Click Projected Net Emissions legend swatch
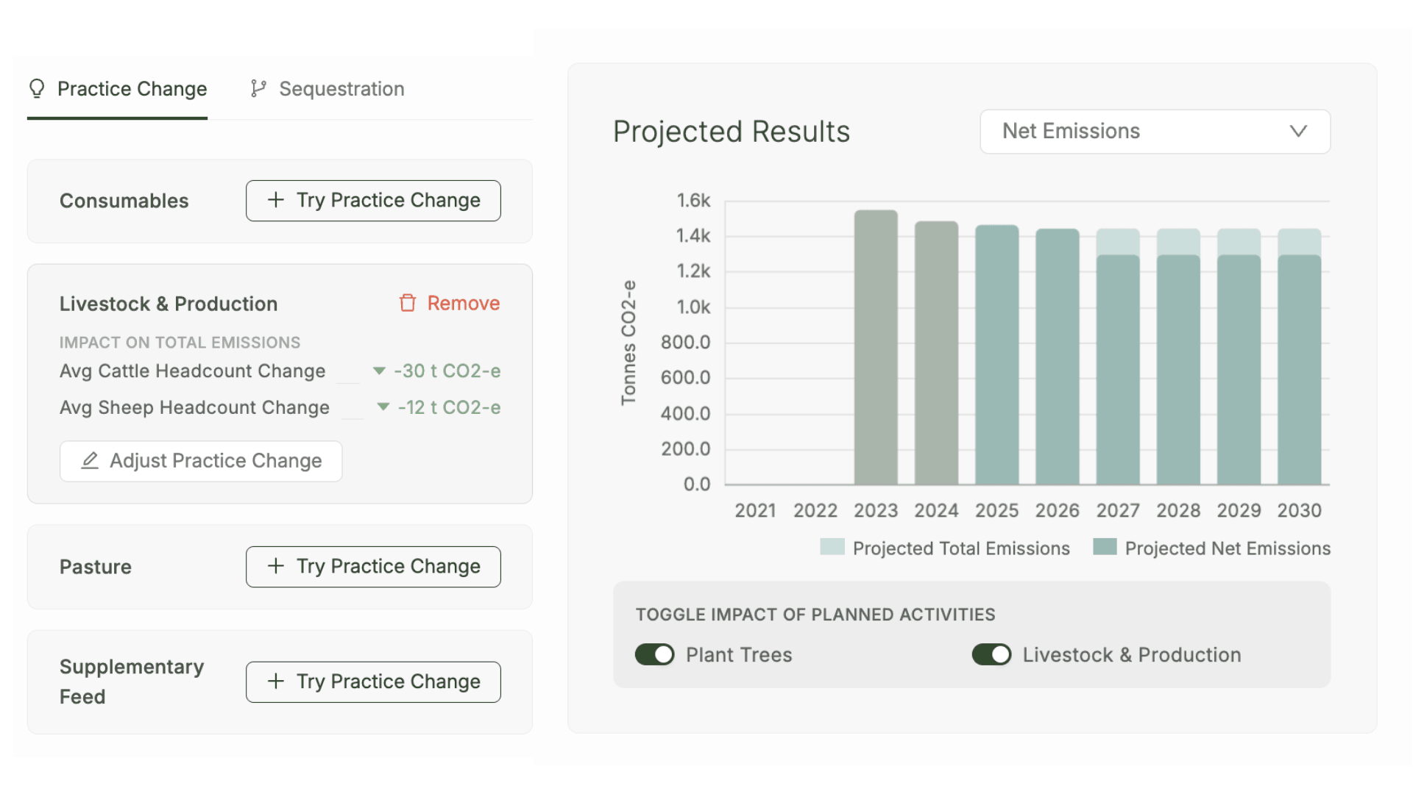1413x794 pixels. pyautogui.click(x=1105, y=547)
